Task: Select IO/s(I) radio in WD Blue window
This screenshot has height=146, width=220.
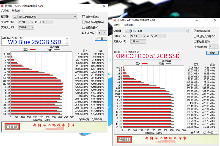Action: click(x=93, y=119)
